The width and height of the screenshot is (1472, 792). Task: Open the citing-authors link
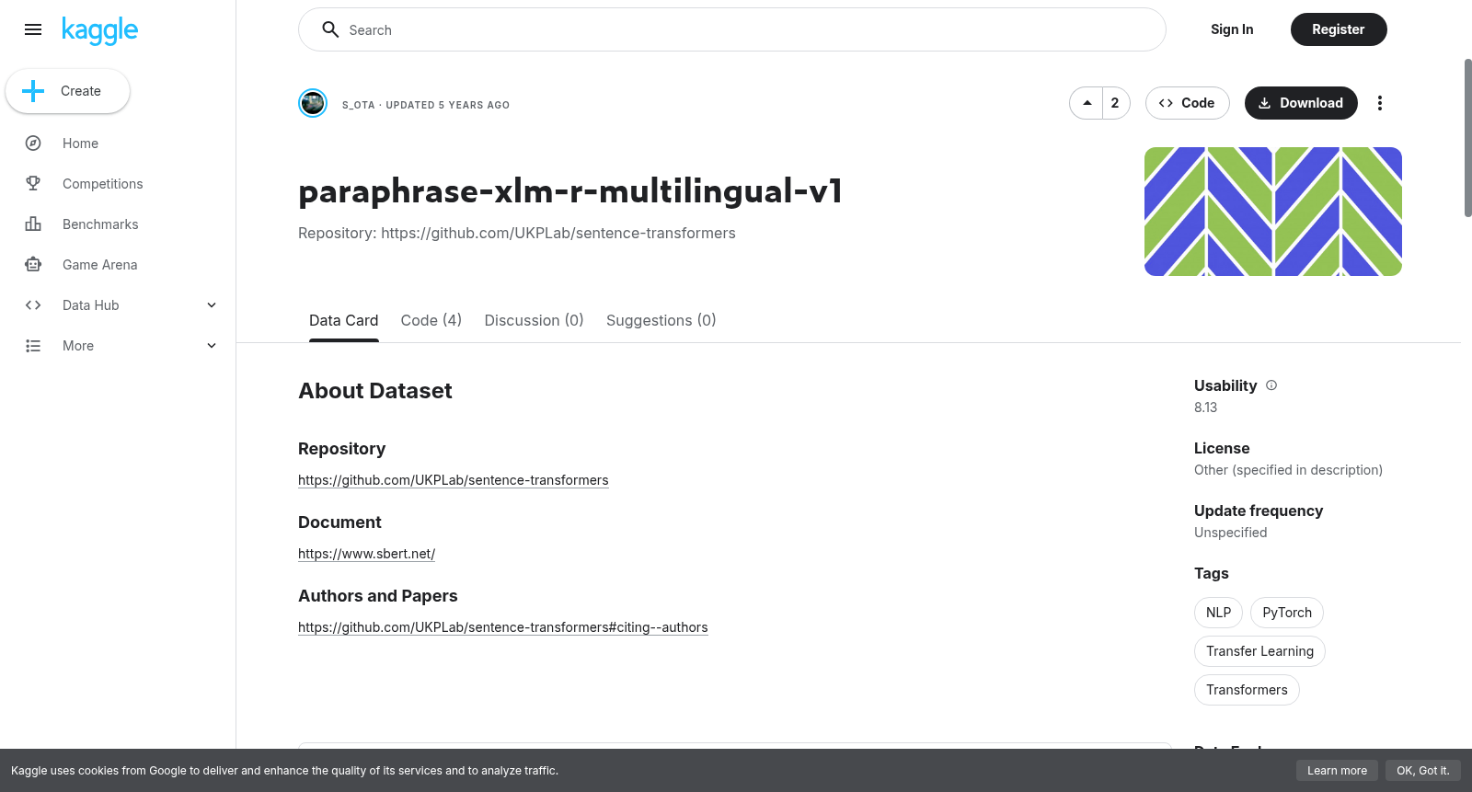pos(503,627)
